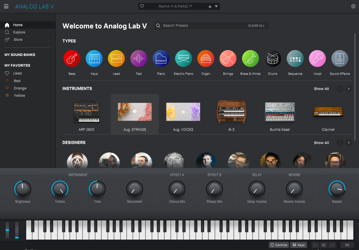Go to next designers page

(349, 143)
